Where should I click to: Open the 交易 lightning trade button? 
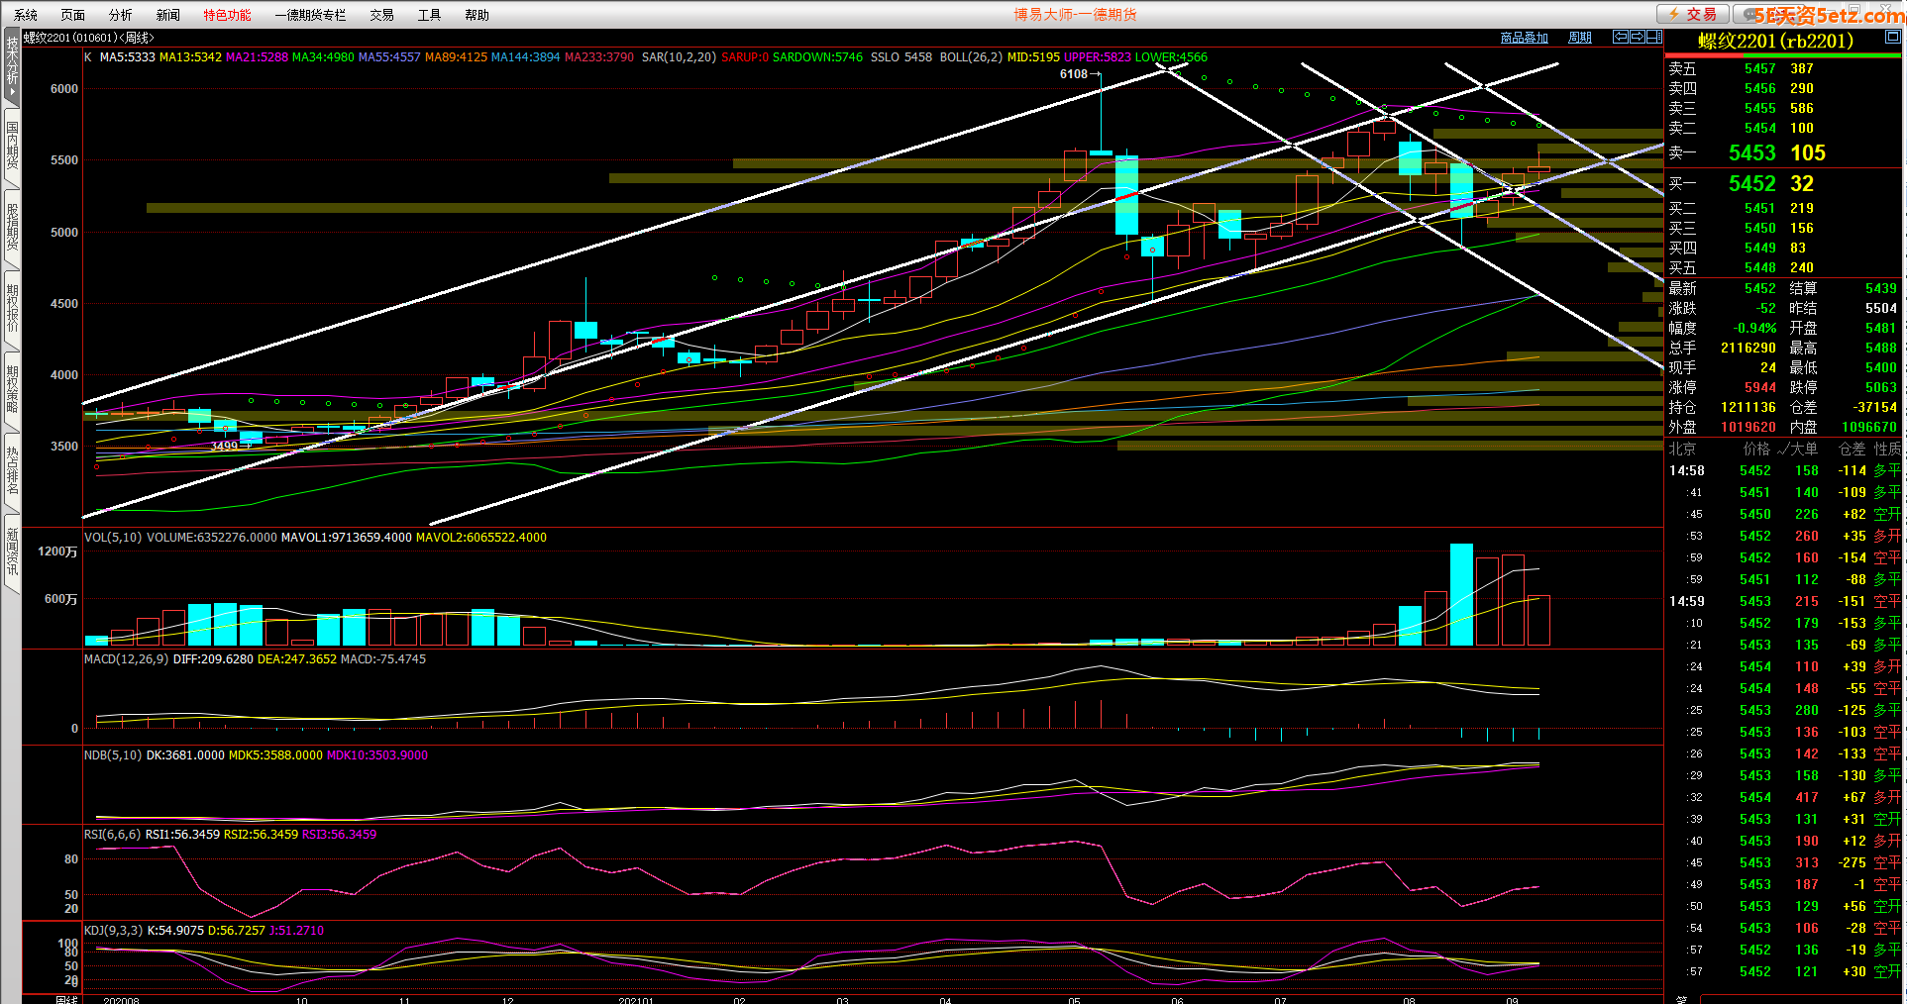click(1693, 14)
